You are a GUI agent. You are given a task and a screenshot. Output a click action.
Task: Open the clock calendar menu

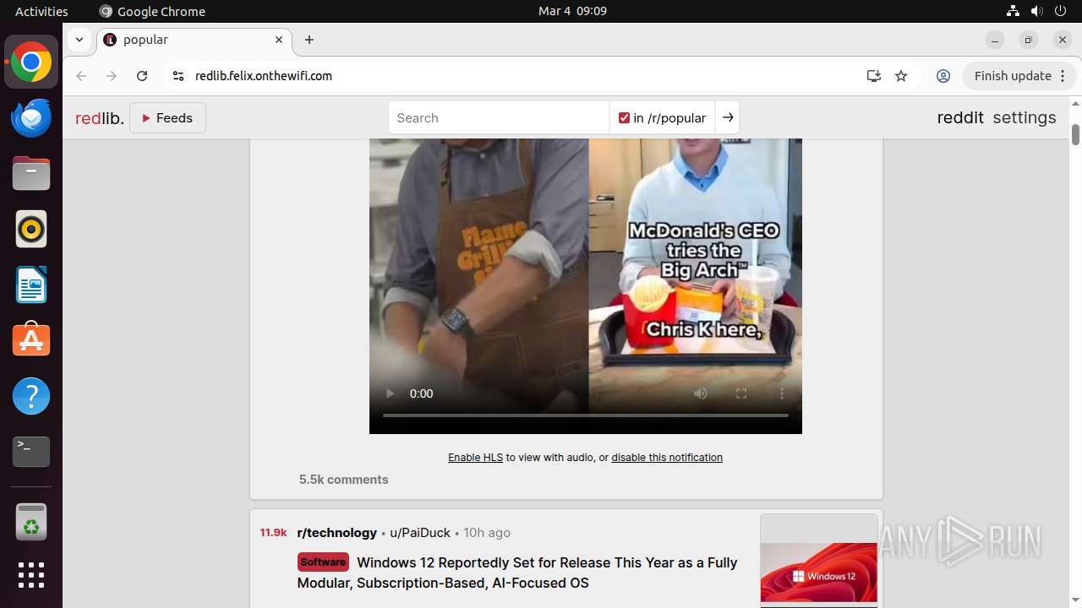point(572,11)
